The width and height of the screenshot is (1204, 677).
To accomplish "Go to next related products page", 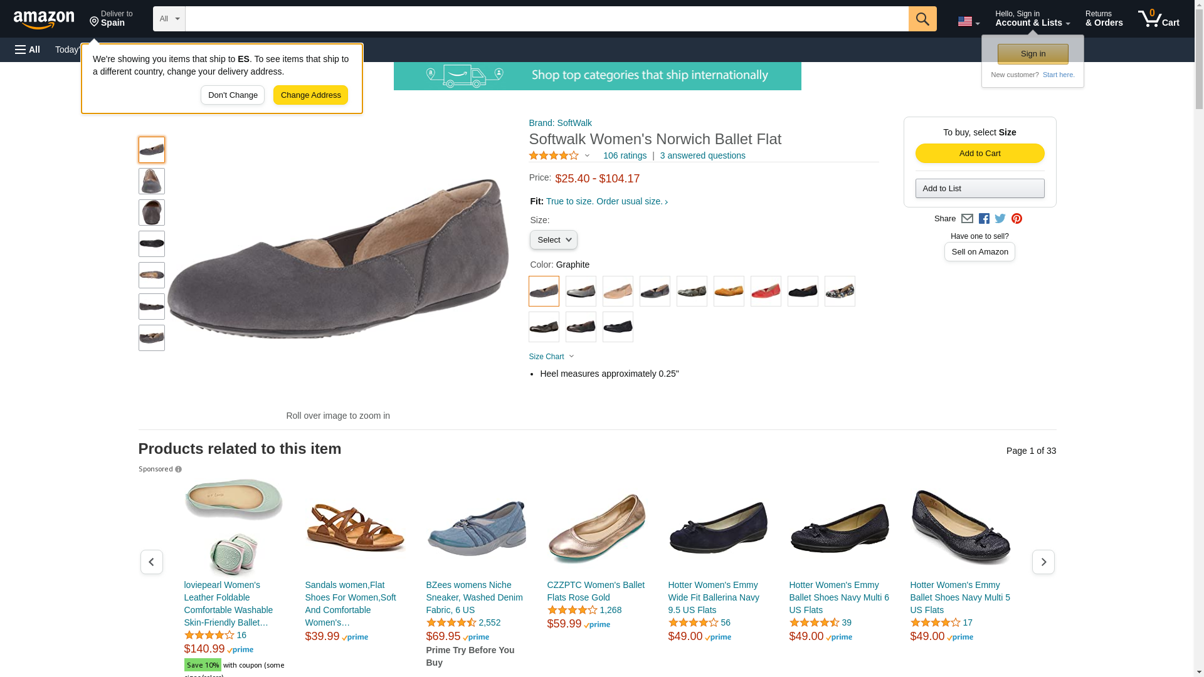I will tap(1043, 562).
